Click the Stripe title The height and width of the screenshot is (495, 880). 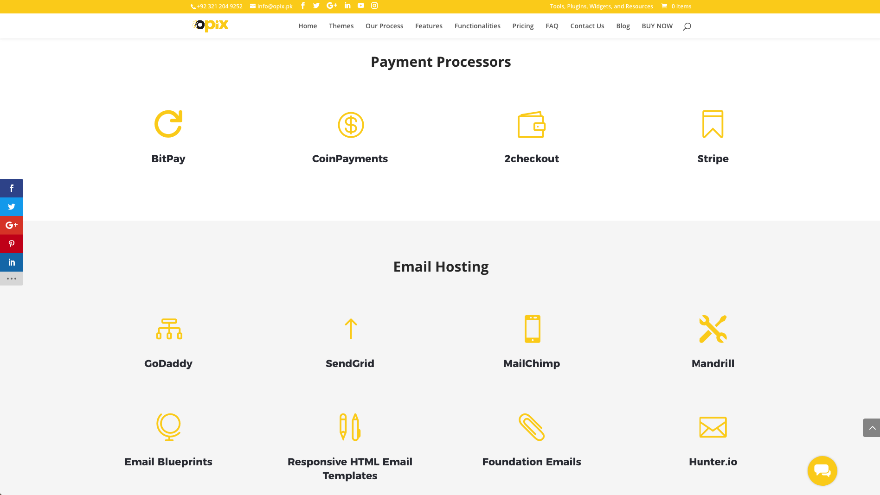[713, 159]
